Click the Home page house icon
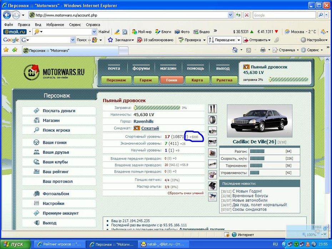 [235, 50]
